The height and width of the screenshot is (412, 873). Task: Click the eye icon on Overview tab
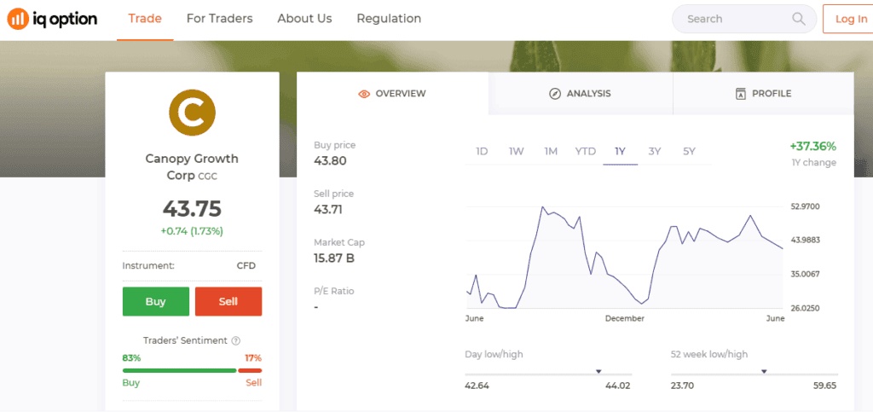[x=364, y=94]
